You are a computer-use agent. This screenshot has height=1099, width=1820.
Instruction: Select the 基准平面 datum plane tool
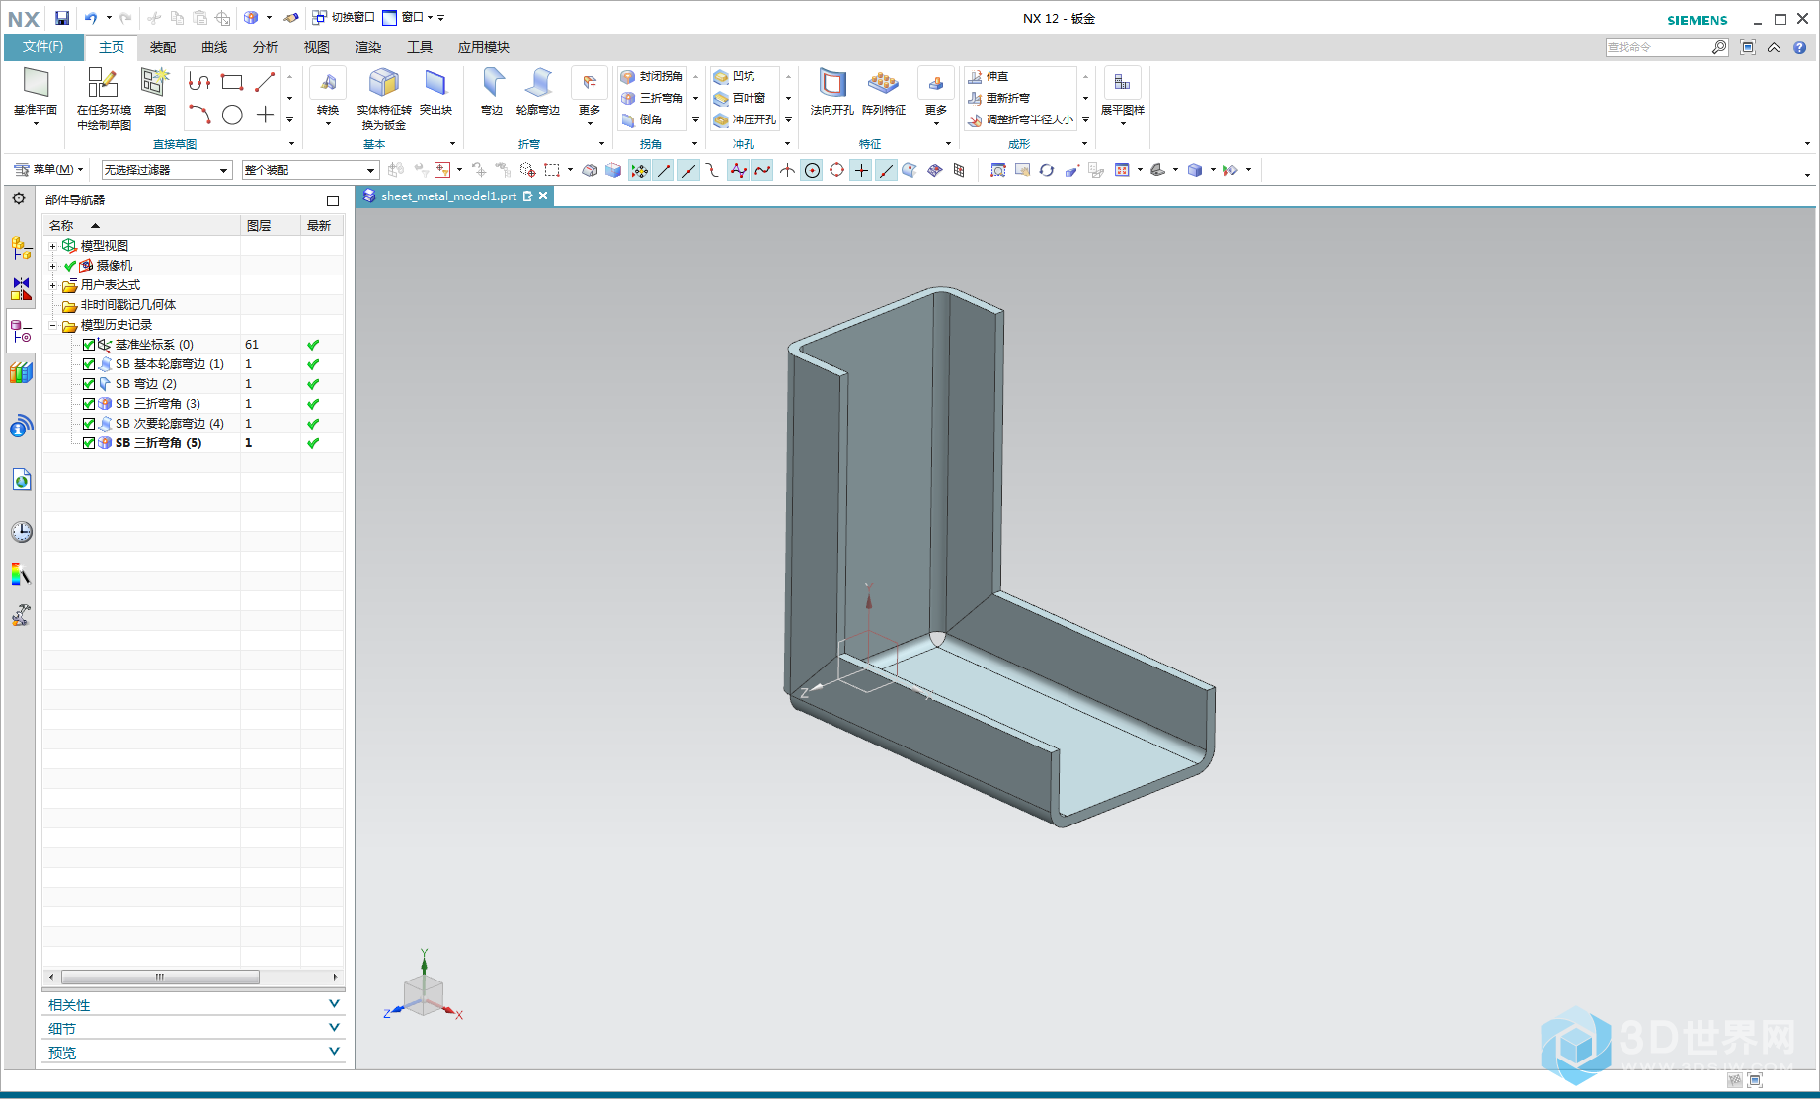(36, 94)
